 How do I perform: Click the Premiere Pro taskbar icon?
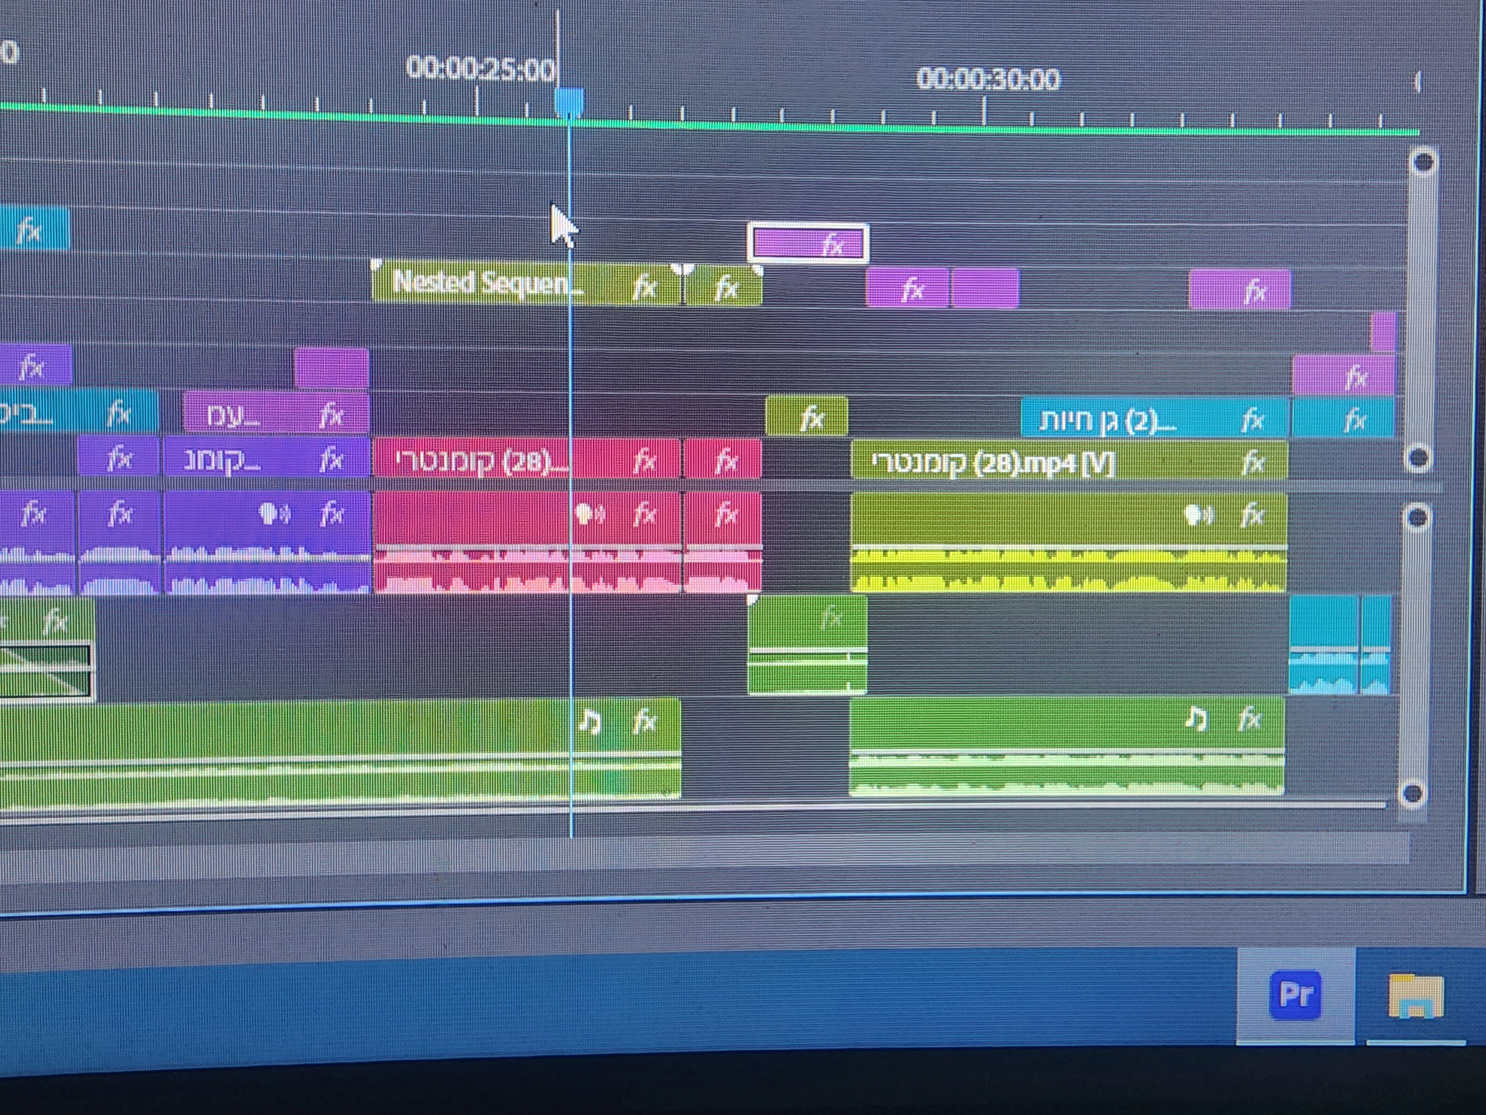(x=1295, y=996)
